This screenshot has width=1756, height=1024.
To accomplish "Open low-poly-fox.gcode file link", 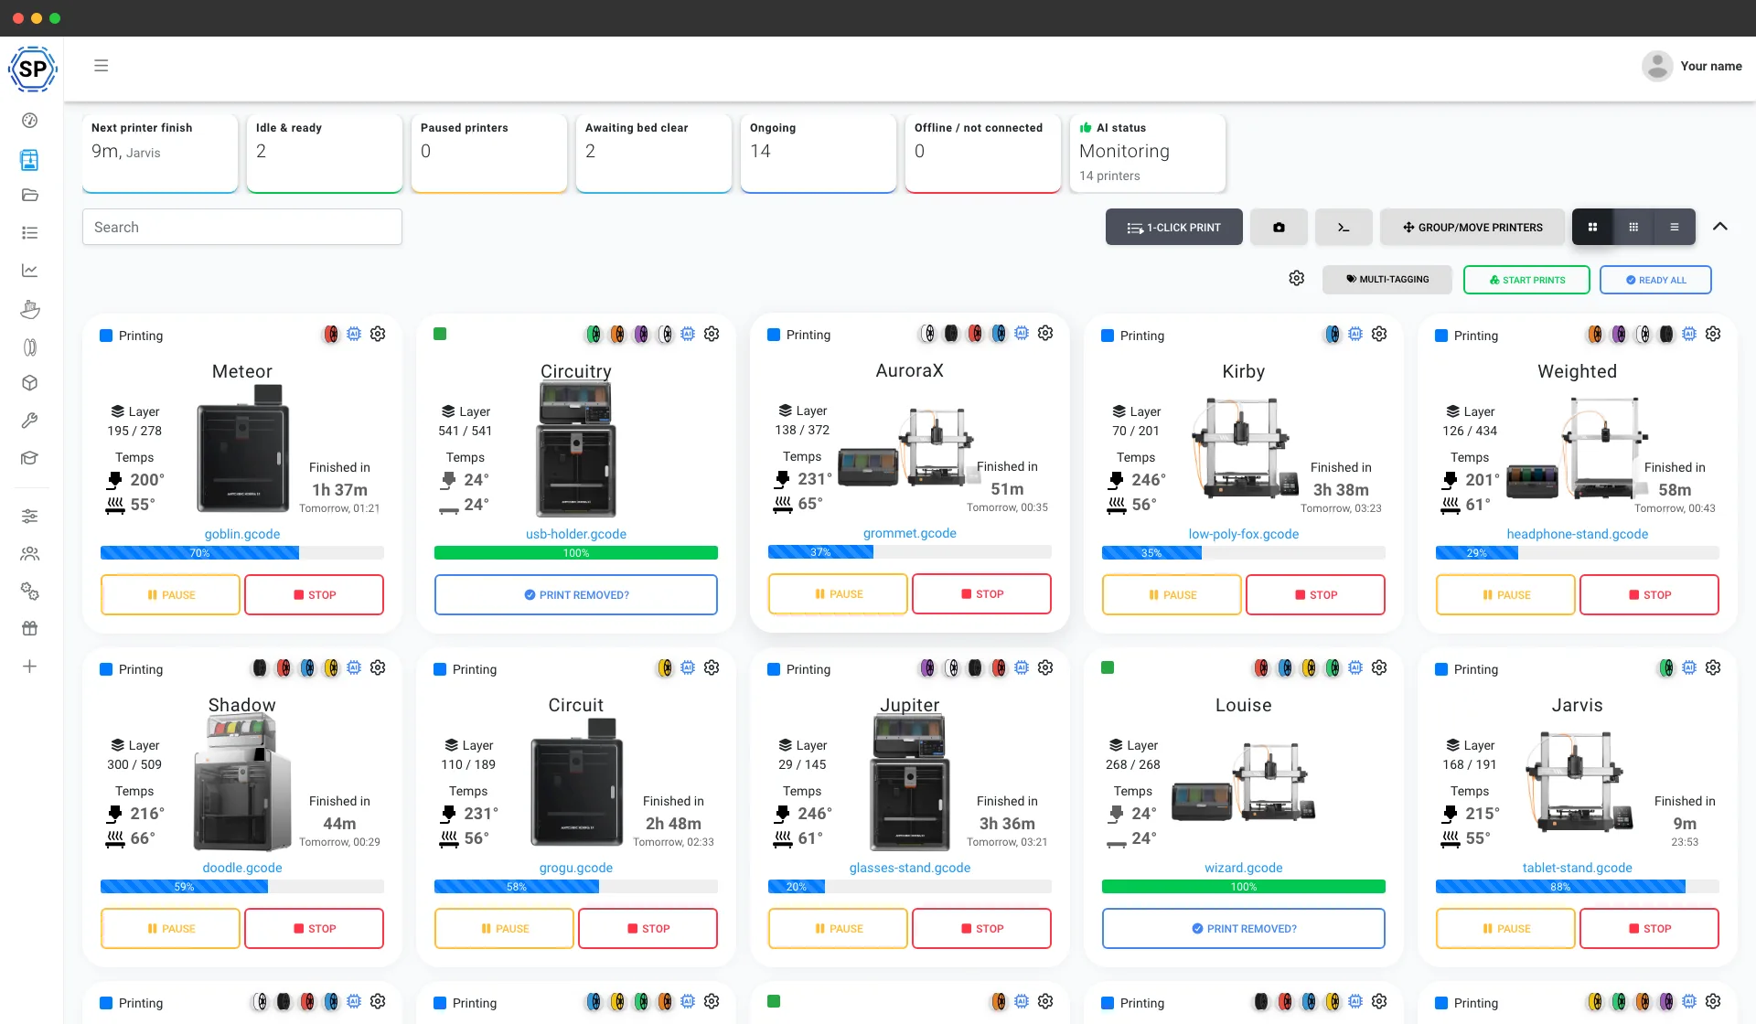I will point(1244,534).
